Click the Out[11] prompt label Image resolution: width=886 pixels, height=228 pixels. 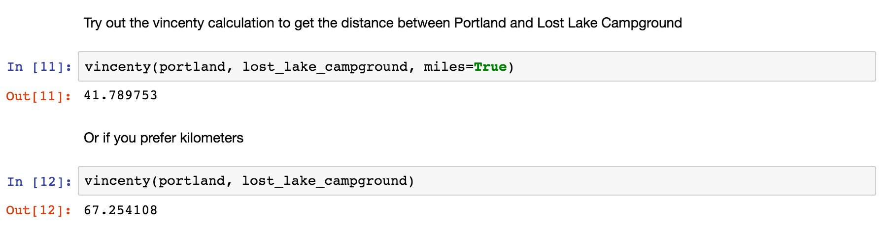(x=39, y=96)
